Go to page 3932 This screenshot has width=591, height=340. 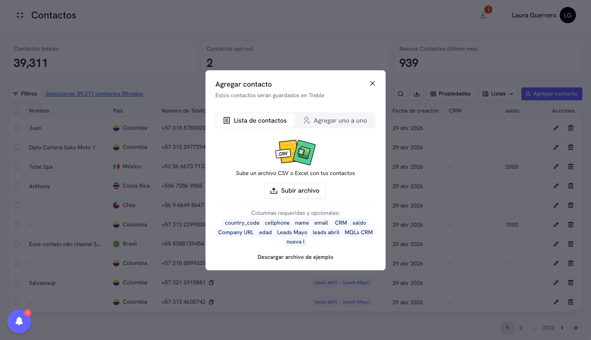coord(548,328)
